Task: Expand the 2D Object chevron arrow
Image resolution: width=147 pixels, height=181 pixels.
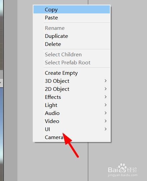Action: [x=105, y=89]
